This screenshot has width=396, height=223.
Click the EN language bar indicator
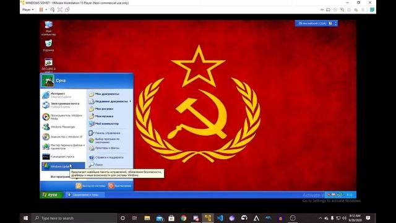tap(312, 24)
